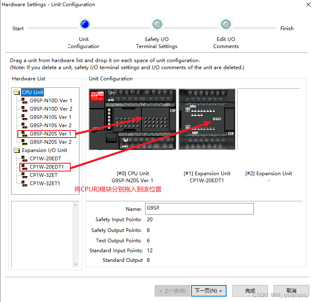
Task: Select the CPU Unit tree node
Action: pyautogui.click(x=32, y=92)
